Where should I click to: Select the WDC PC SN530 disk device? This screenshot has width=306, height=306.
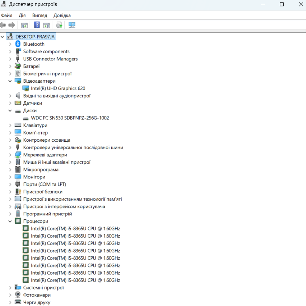coord(70,118)
